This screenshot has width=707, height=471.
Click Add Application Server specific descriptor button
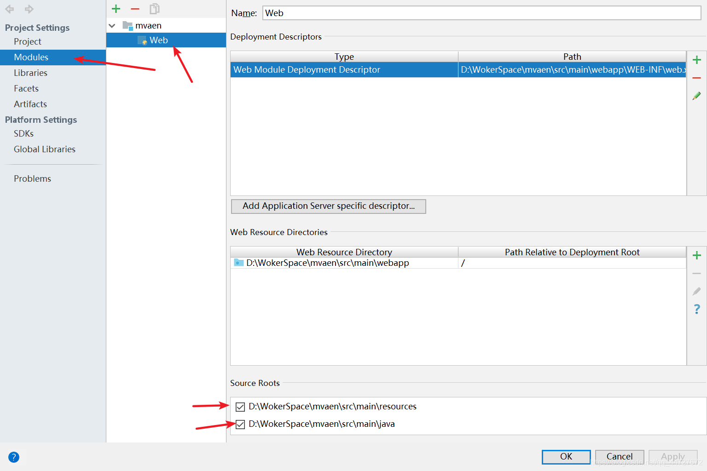click(329, 206)
